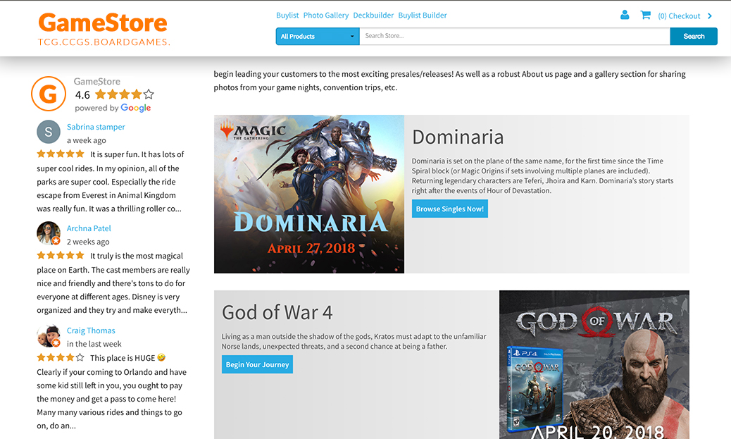Screen dimensions: 731x439
Task: Open the user account icon
Action: click(x=625, y=16)
